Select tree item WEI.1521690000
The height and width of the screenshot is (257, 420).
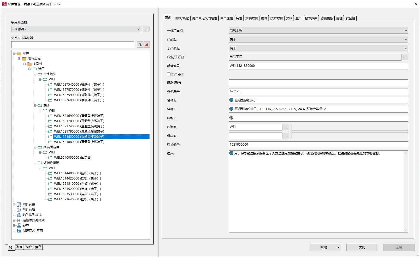(79, 116)
